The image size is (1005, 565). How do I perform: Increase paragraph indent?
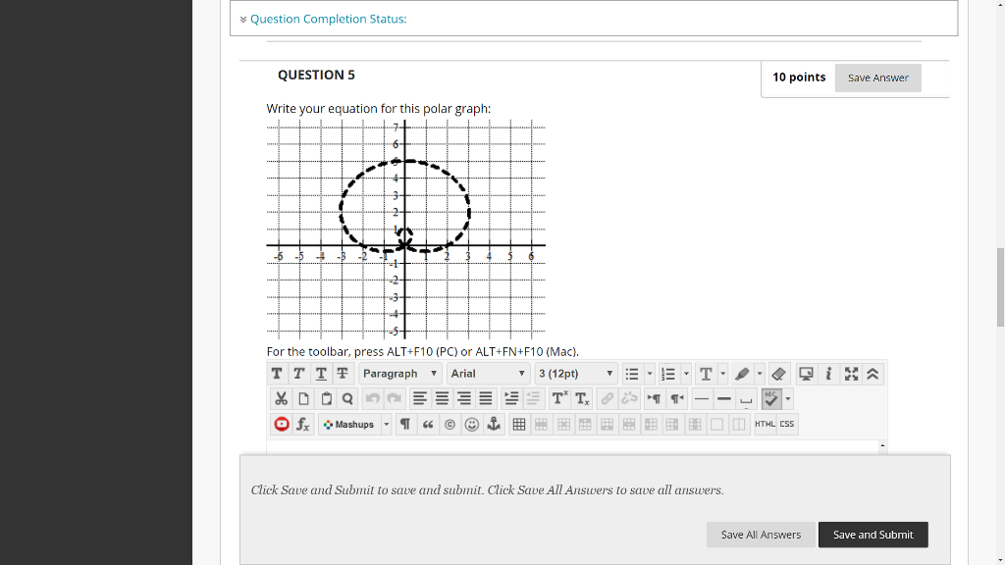(x=510, y=399)
